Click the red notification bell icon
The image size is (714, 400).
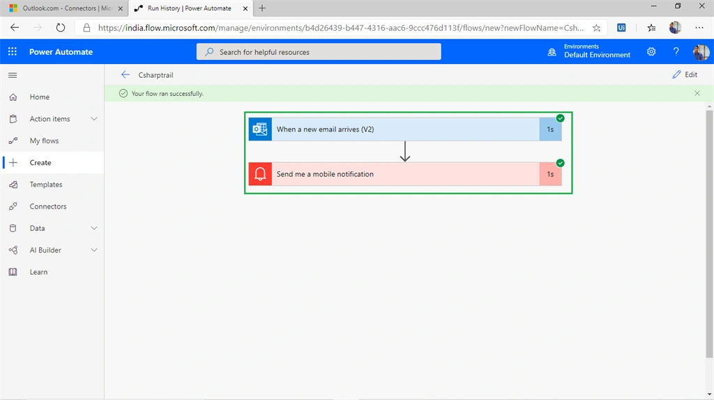pos(260,174)
